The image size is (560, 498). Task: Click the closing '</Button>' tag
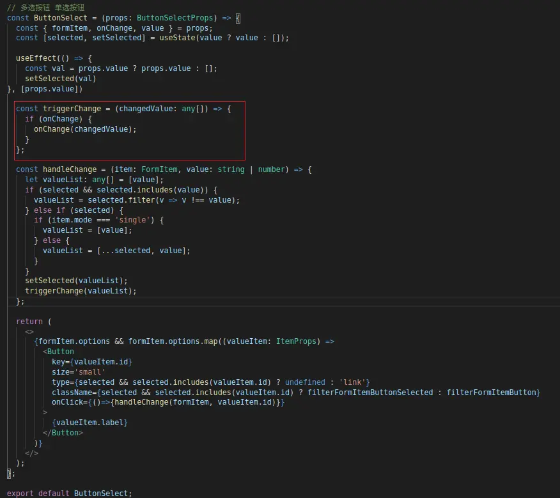(x=63, y=433)
